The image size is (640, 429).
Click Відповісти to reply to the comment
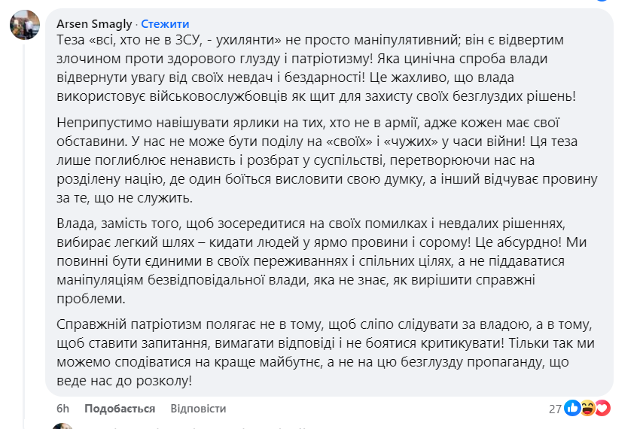point(198,409)
